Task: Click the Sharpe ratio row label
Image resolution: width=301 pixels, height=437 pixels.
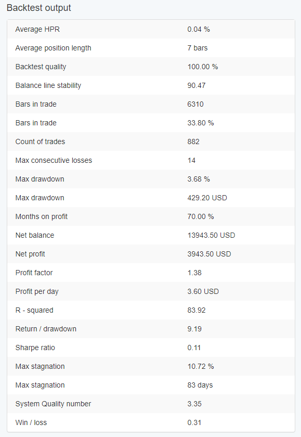Action: point(35,348)
